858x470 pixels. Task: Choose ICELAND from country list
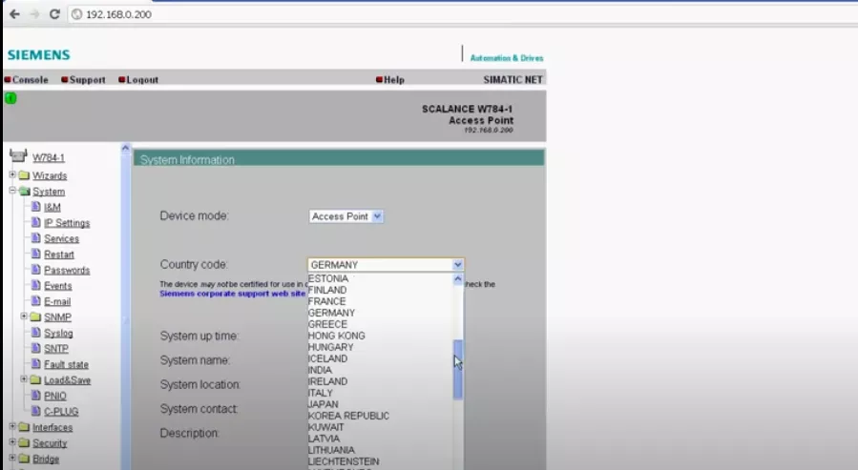[x=327, y=358]
